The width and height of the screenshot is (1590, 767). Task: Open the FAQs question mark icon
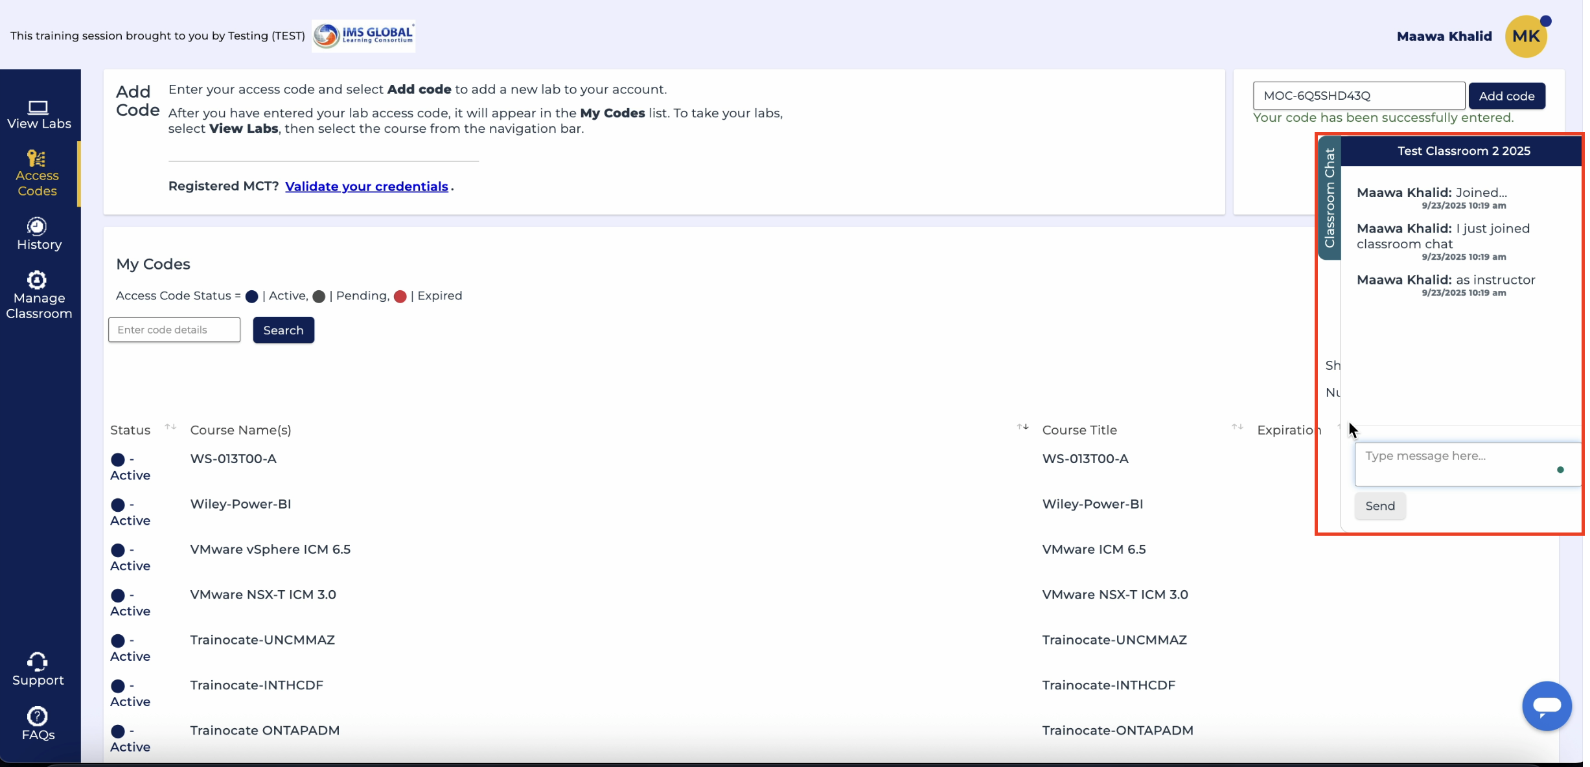tap(37, 716)
